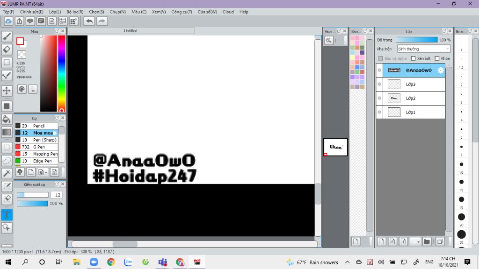Open the Lớp(L) menu
479x269 pixels.
(x=55, y=12)
